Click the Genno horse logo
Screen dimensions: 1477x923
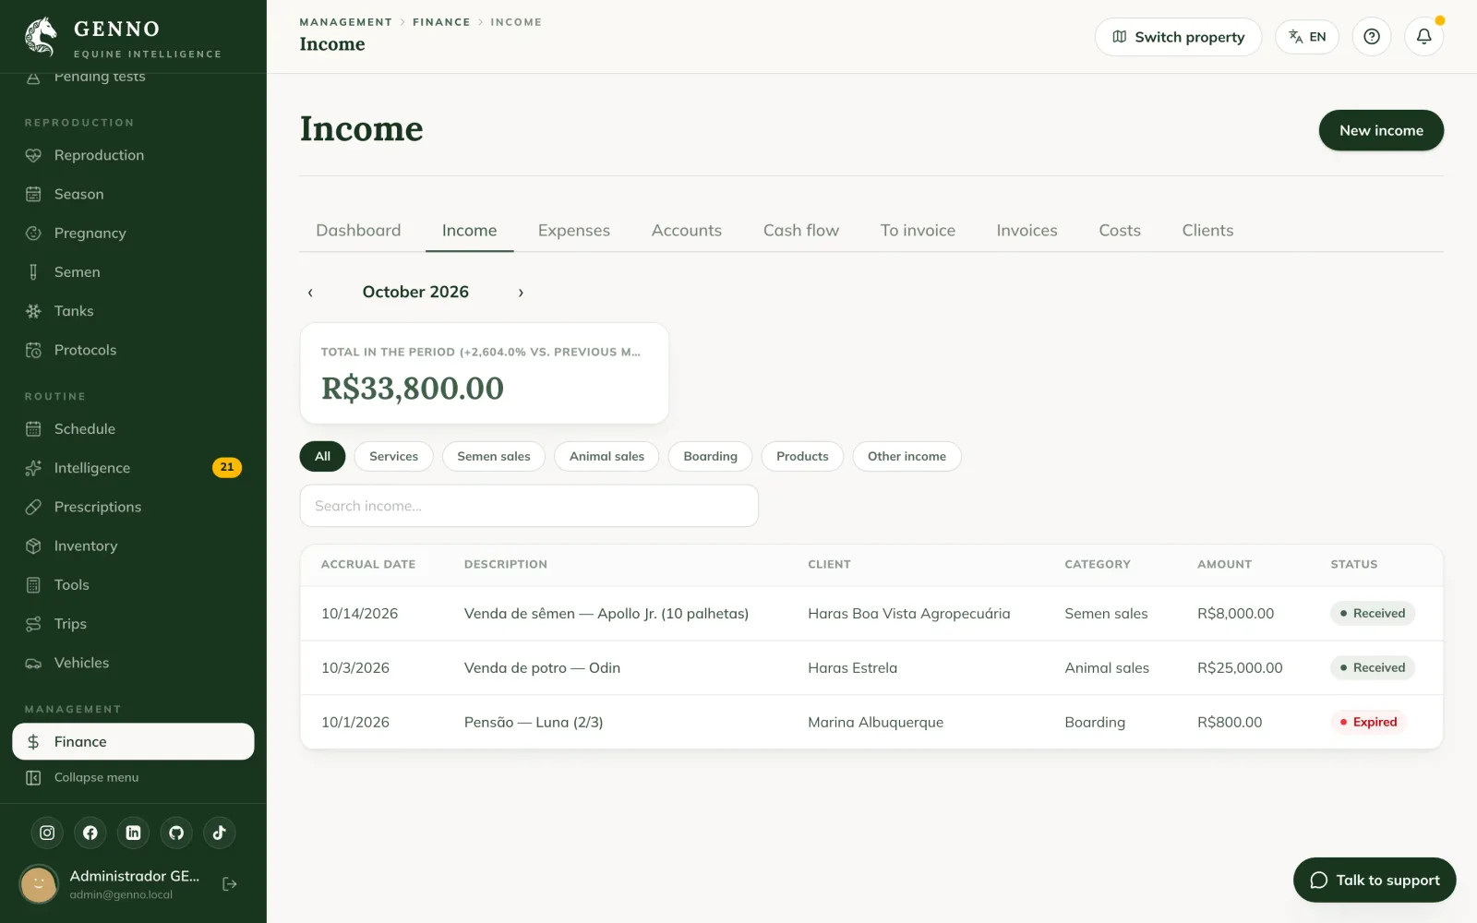click(x=41, y=37)
